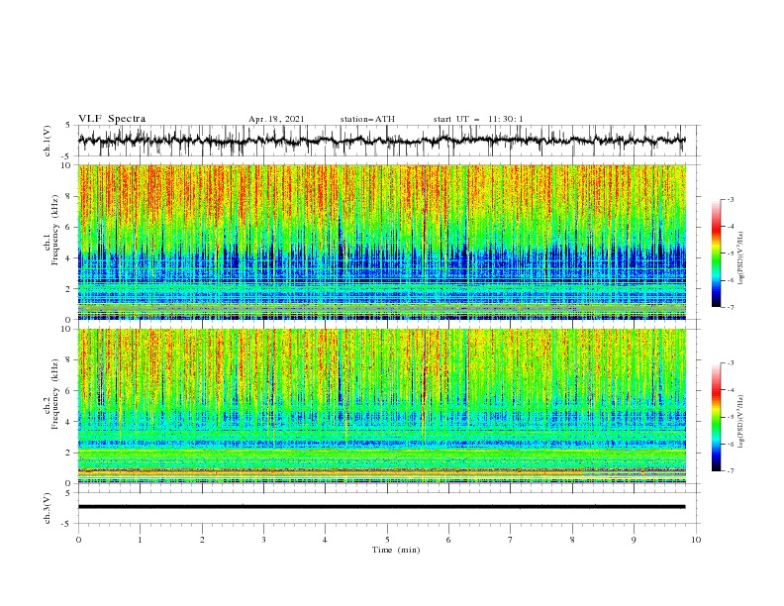Click the "station=ATH" label
784x606 pixels.
click(367, 119)
